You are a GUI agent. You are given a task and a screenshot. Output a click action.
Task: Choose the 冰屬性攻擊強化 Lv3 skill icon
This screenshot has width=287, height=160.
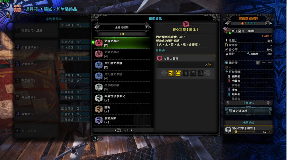point(99,98)
